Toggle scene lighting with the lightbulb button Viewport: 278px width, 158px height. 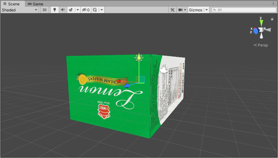[54, 10]
